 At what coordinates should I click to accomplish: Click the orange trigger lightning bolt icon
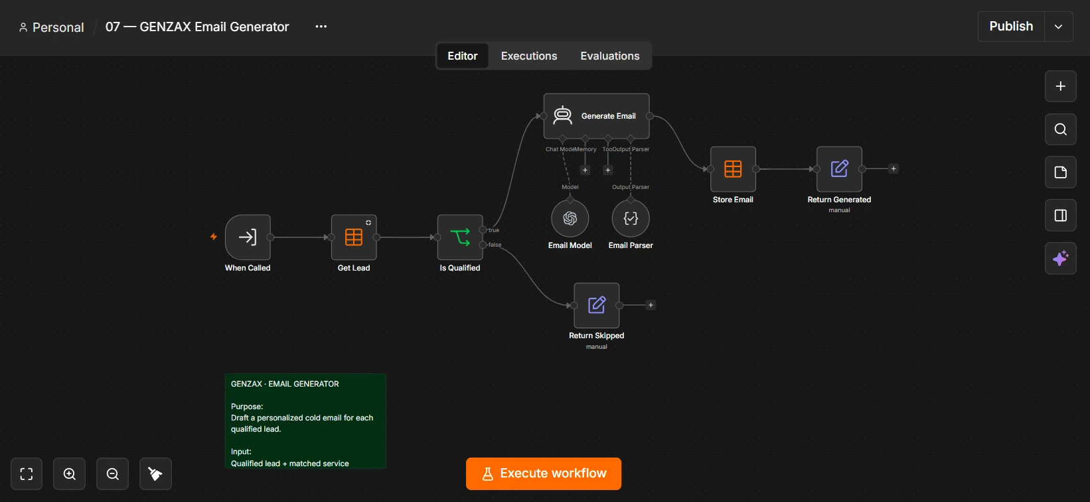click(x=214, y=237)
